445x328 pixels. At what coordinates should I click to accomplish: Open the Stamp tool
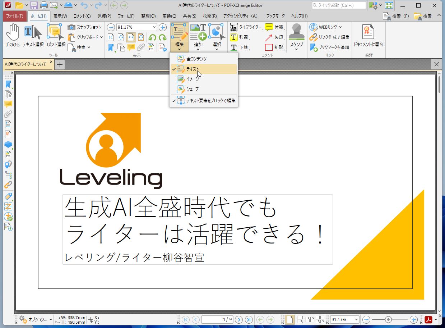tap(296, 36)
